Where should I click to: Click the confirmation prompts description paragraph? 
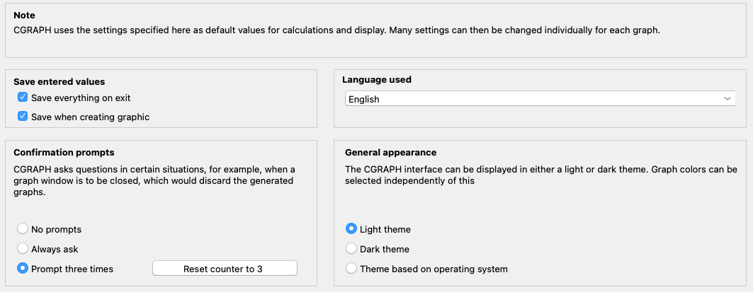[154, 180]
